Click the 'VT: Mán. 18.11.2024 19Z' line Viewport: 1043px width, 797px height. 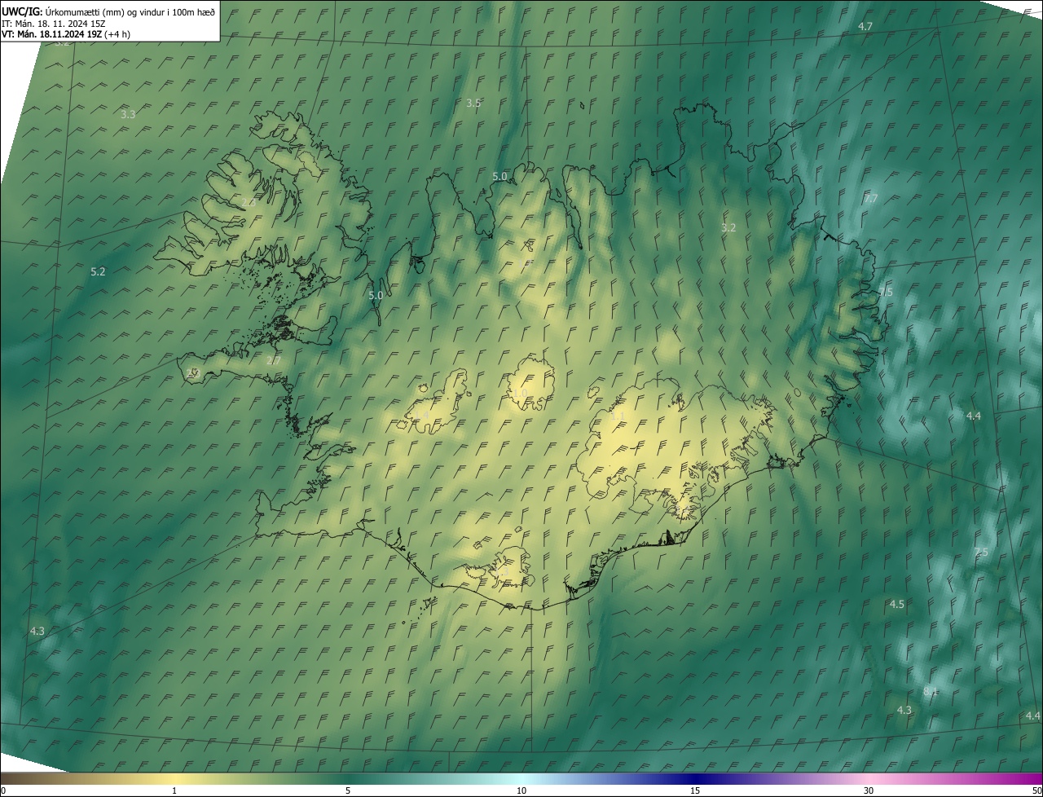click(x=66, y=34)
